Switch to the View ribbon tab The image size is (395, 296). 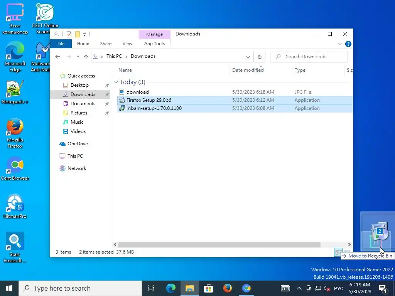click(x=127, y=44)
